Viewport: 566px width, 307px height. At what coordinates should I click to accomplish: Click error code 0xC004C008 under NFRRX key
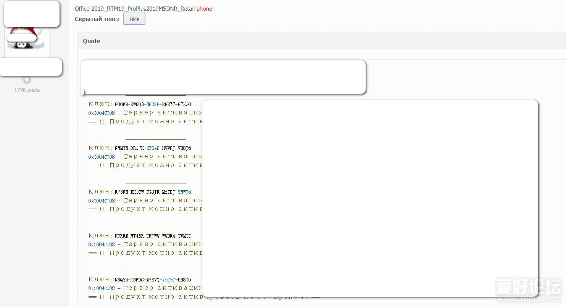102,244
